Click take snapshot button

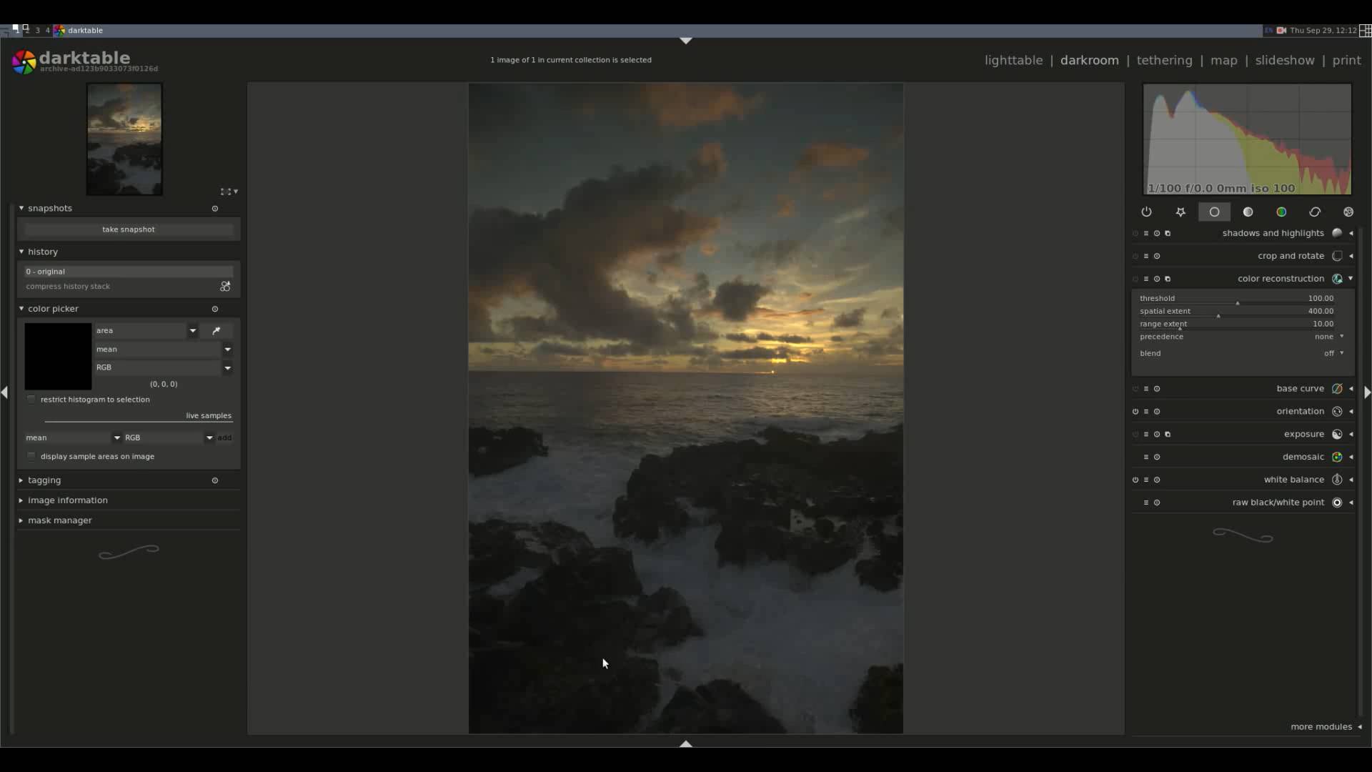[x=129, y=229]
